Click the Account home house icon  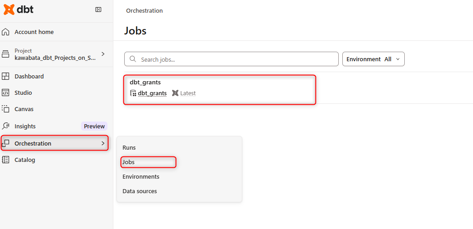[5, 32]
